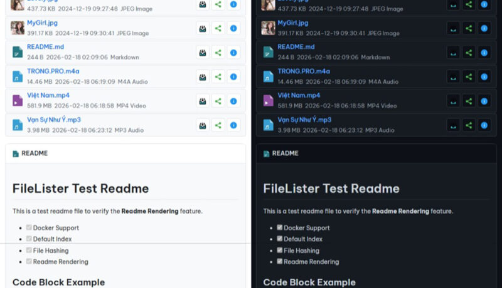Show info for MyGirl.jpg in light panel

point(233,28)
